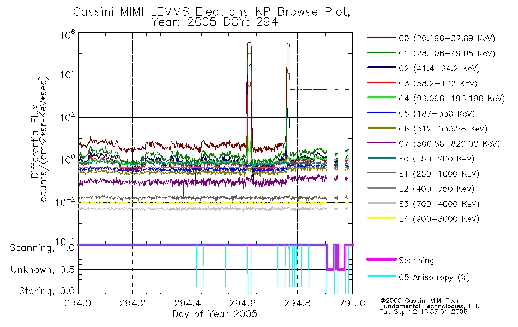This screenshot has height=327, width=518.
Task: Click the tall C0 flux spike near 294.62
Action: 249,43
